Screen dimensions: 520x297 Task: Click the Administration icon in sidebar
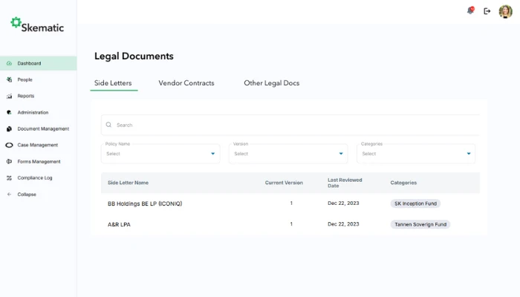(x=9, y=112)
